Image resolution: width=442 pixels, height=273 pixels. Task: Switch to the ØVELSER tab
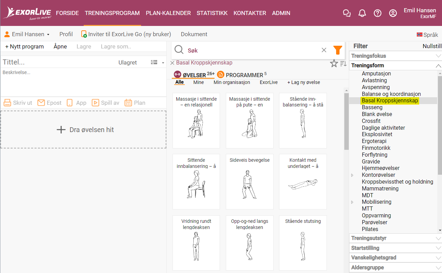click(194, 75)
